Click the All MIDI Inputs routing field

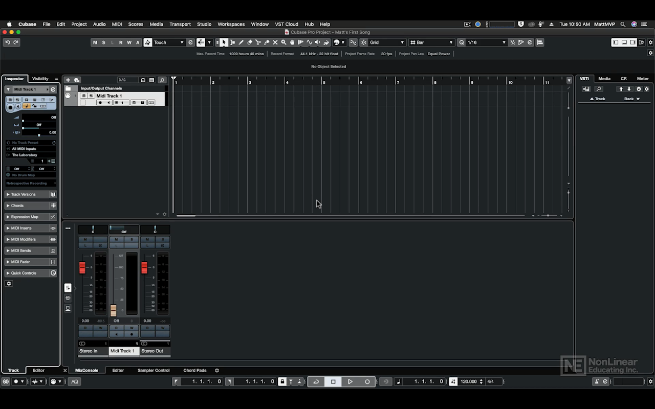tap(31, 149)
